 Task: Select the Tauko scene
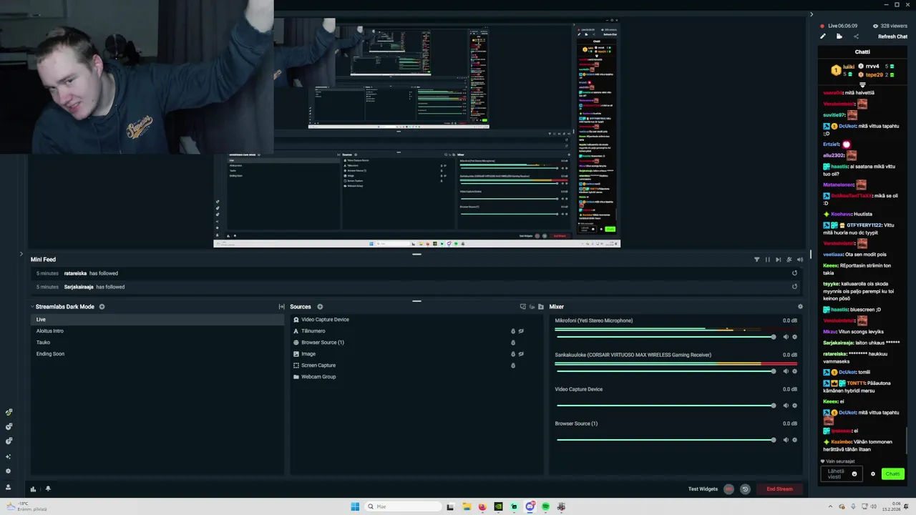pos(157,343)
